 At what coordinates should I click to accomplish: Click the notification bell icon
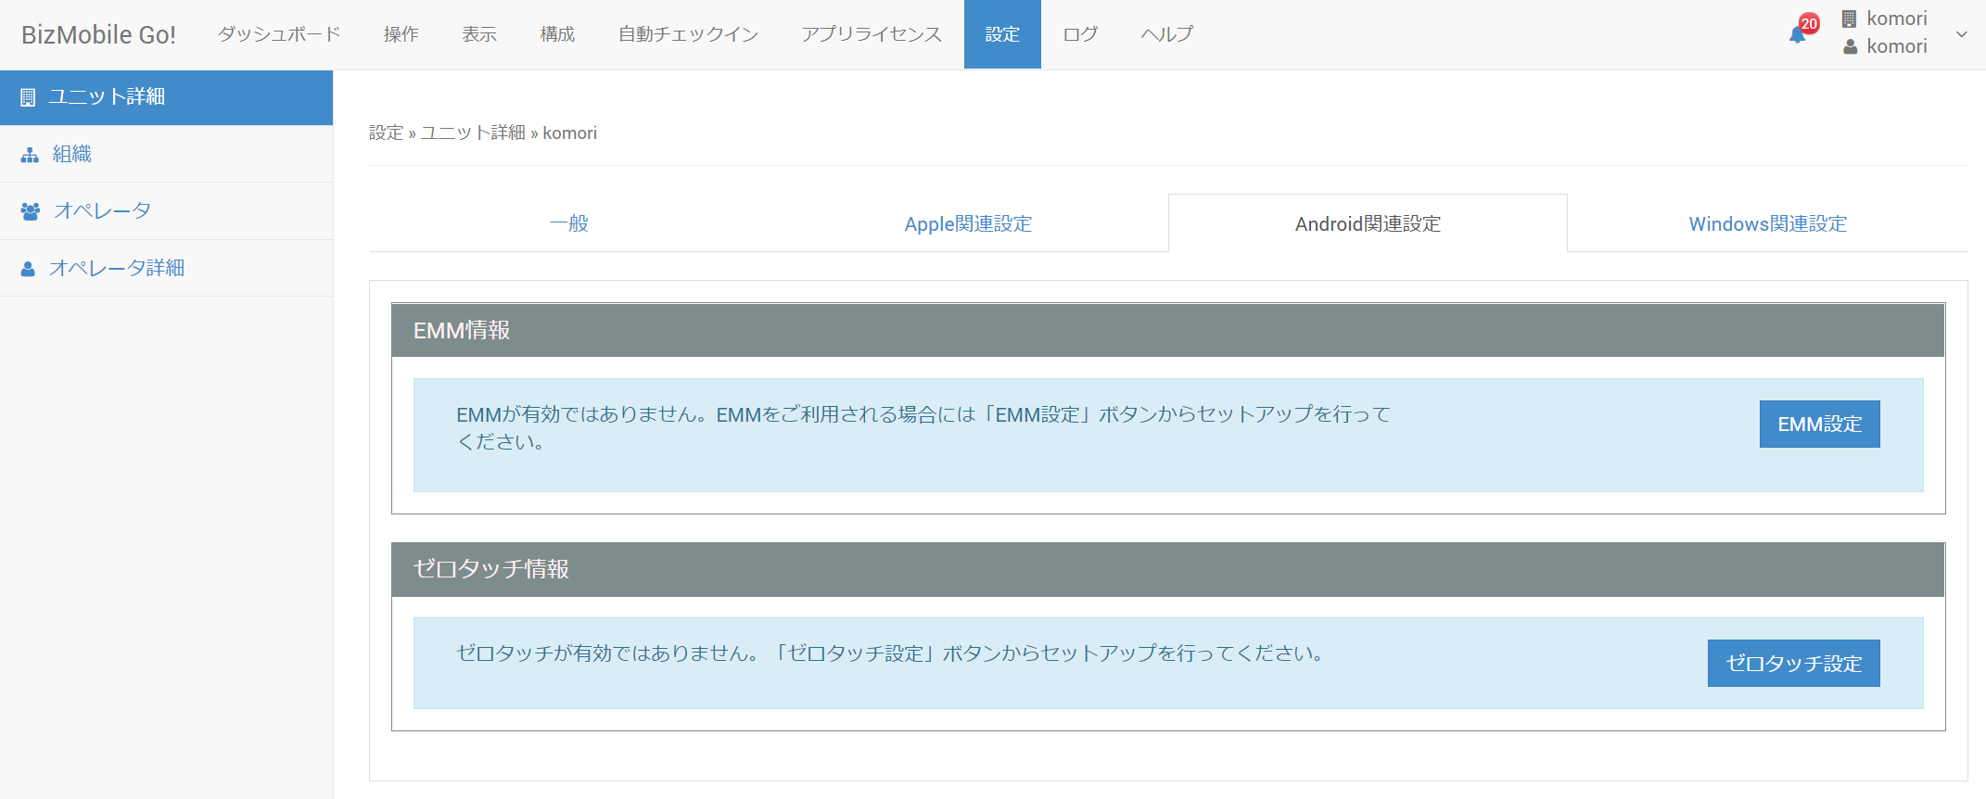1797,35
